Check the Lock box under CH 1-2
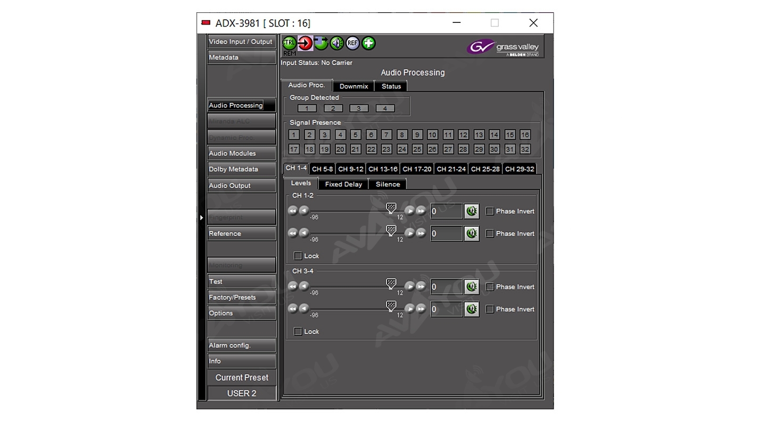Screen dimensions: 757x426 pos(298,256)
